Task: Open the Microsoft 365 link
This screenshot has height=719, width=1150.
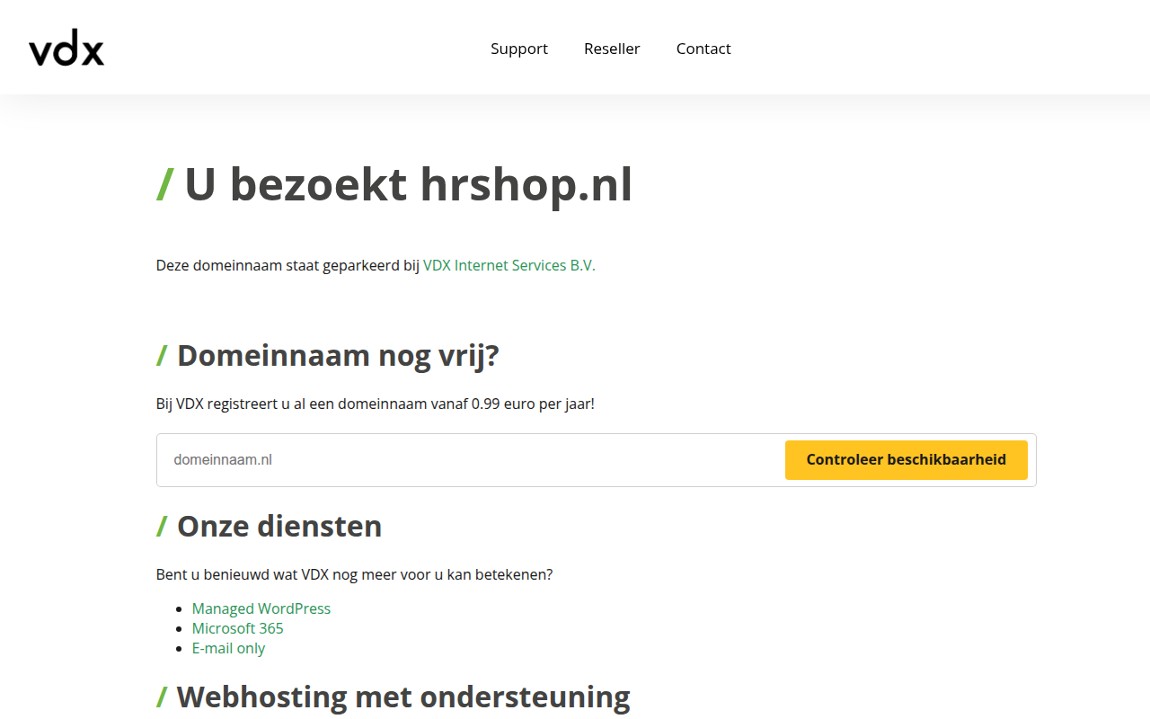Action: coord(238,628)
